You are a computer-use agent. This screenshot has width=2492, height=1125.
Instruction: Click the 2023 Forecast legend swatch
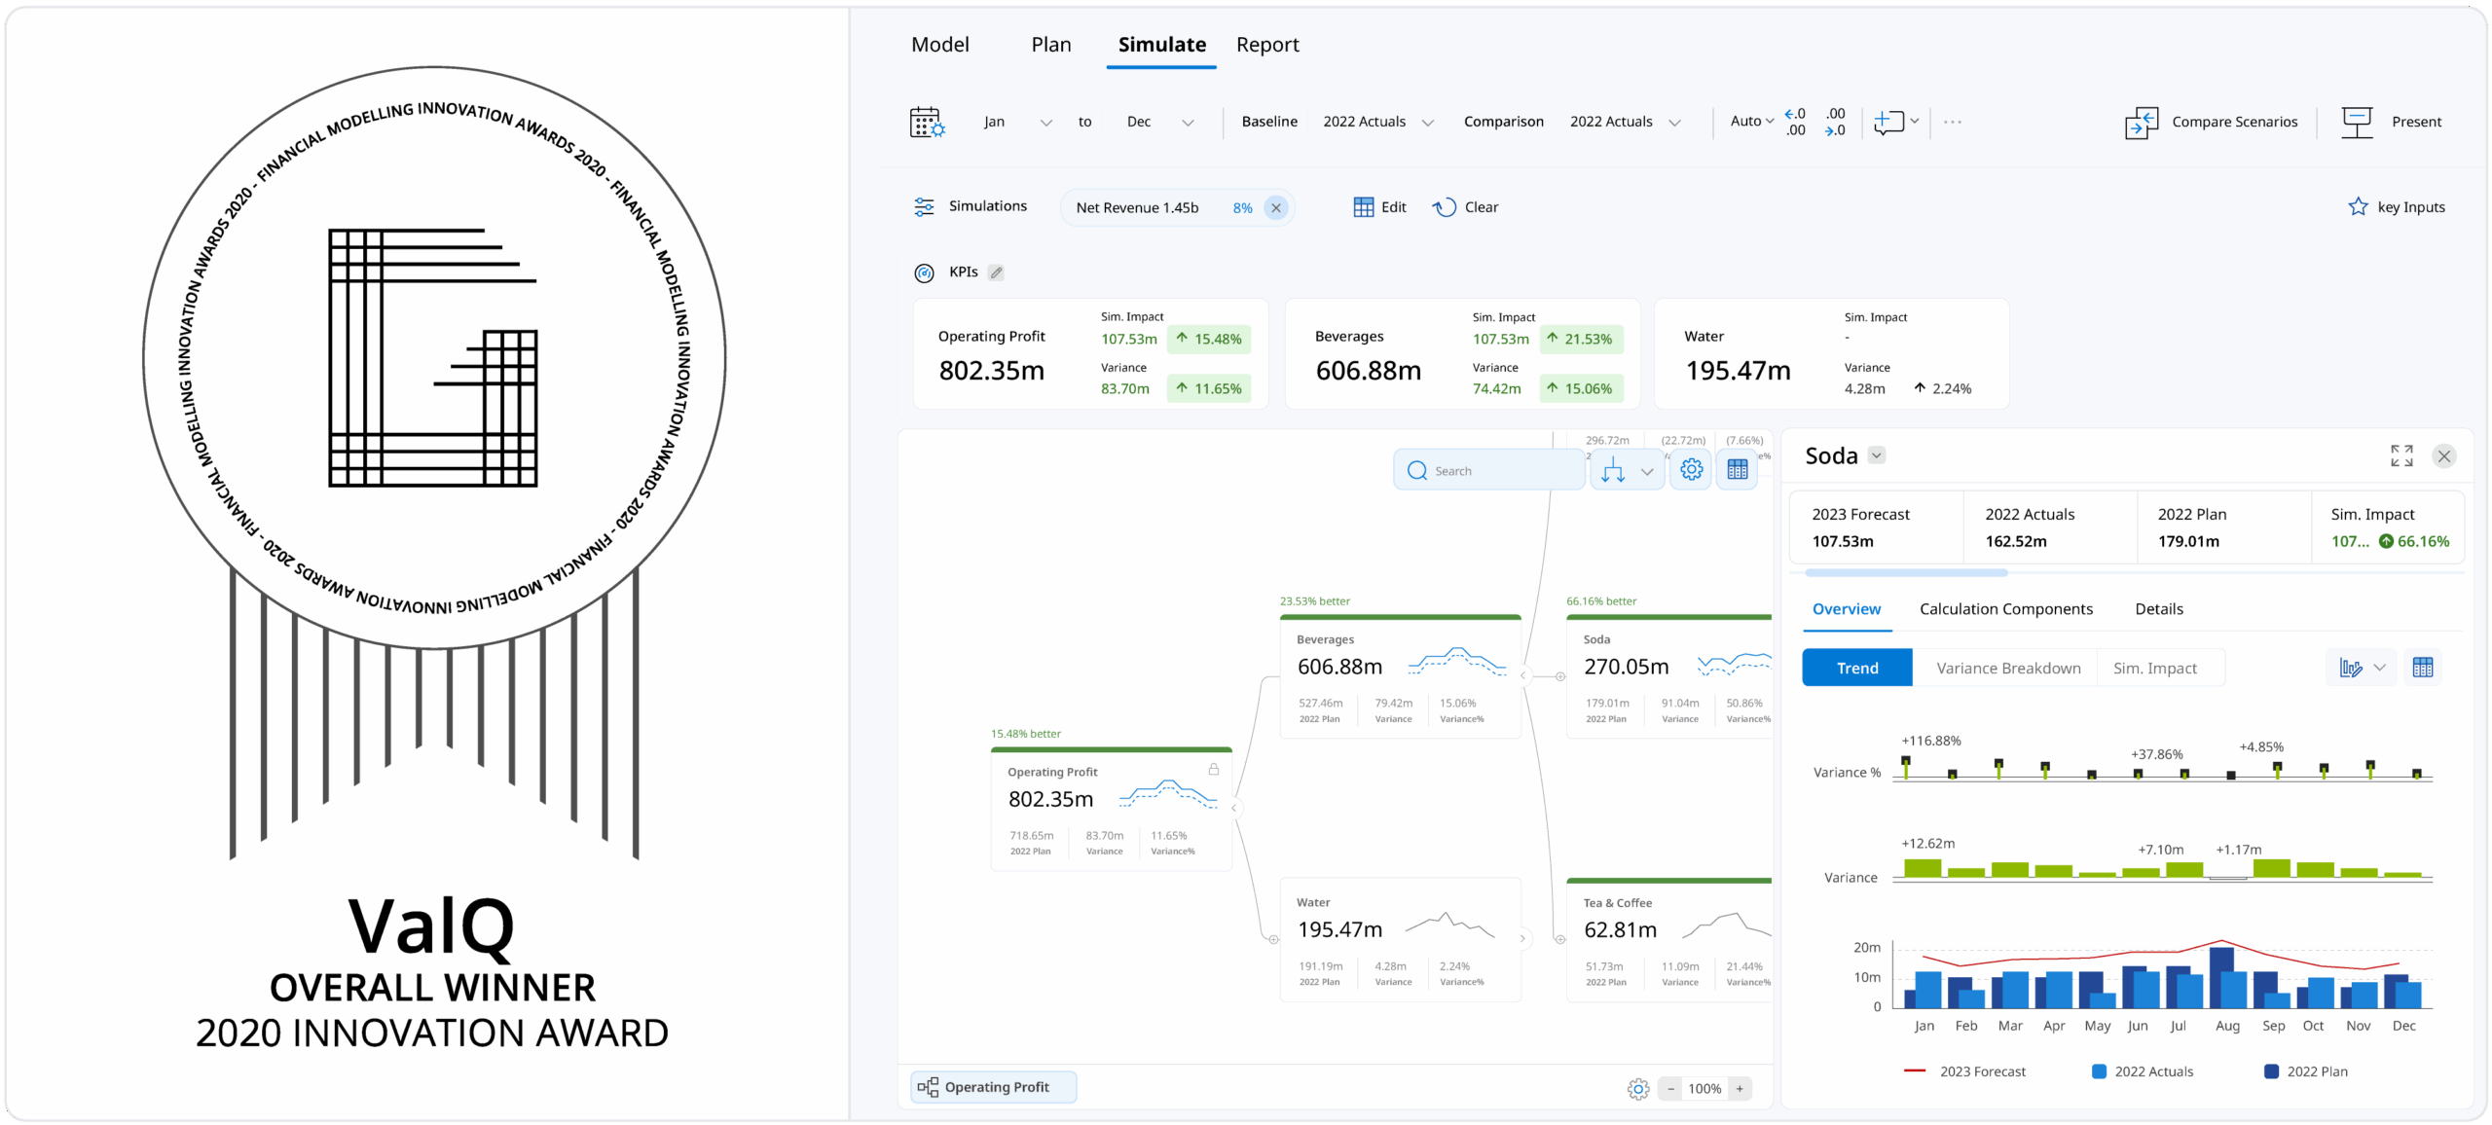[x=1914, y=1071]
